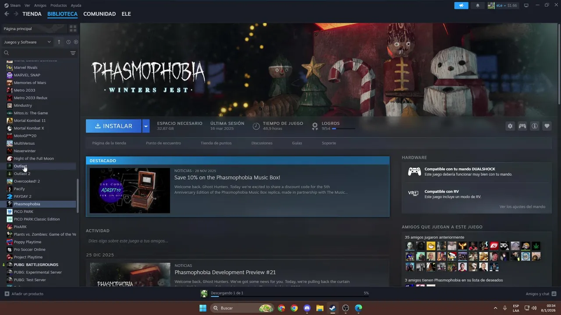
Task: Open Punto de encuentro link
Action: tap(163, 143)
